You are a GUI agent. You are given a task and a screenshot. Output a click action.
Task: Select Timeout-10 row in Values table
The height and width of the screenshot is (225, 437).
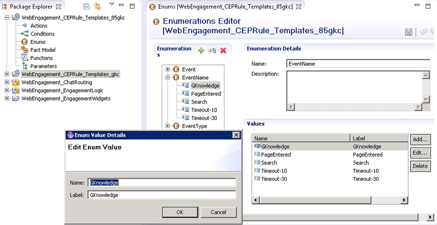pyautogui.click(x=330, y=170)
